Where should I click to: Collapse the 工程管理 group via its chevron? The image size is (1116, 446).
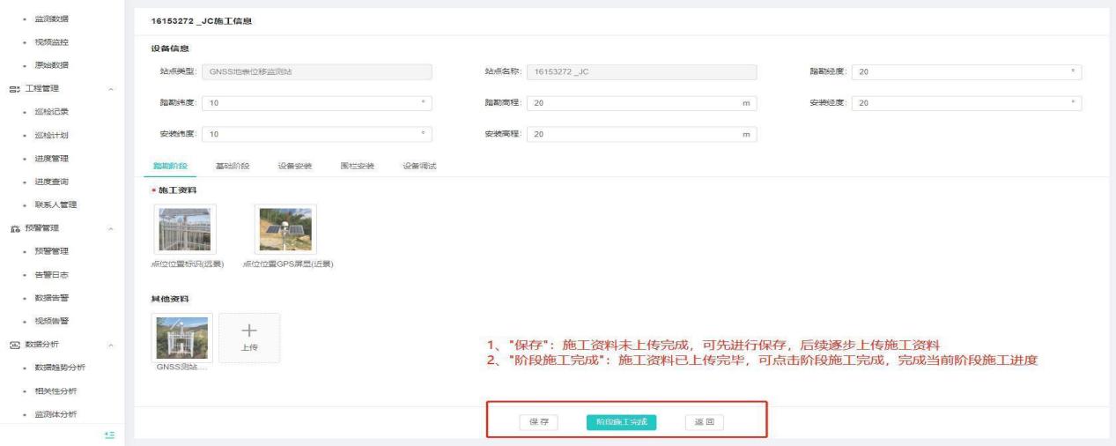pyautogui.click(x=110, y=89)
